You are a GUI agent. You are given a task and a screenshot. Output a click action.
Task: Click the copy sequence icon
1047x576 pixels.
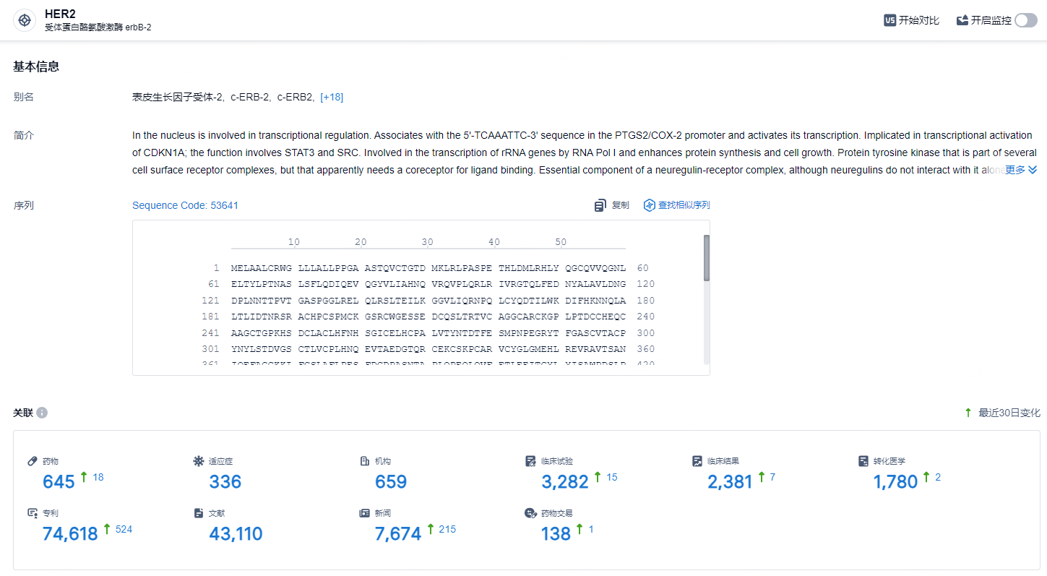coord(600,206)
